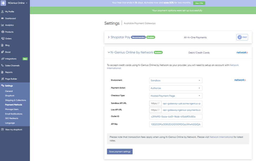Click the Enabled badge beside Shopstar Pay
The image size is (256, 161).
tap(151, 37)
